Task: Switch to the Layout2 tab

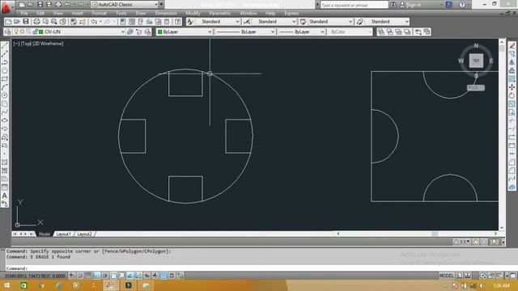Action: pyautogui.click(x=84, y=234)
